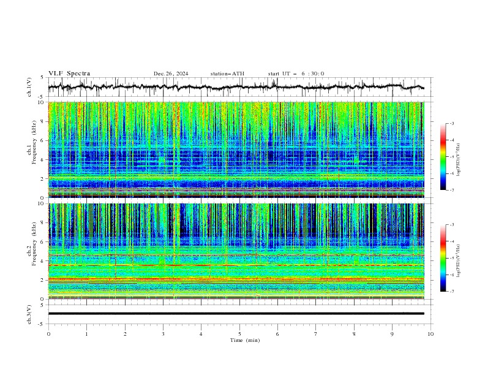Click the ch.2 colorbar "log(PSD)(V²/Hz)" label
The height and width of the screenshot is (375, 485).
pyautogui.click(x=458, y=260)
